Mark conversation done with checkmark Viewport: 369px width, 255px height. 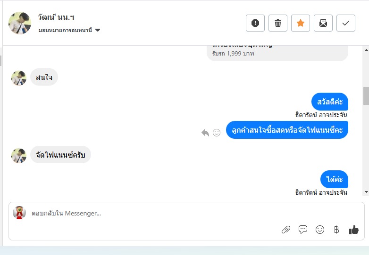coord(346,23)
